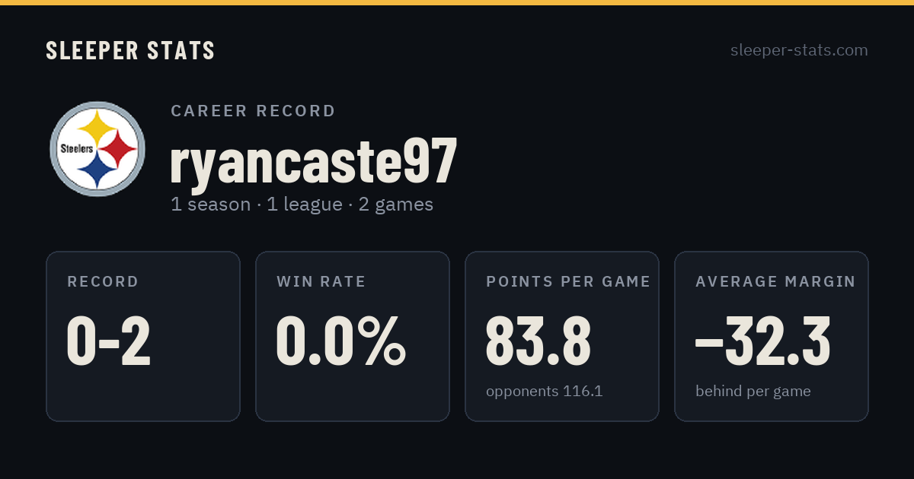Viewport: 914px width, 479px height.
Task: Click the AVERAGE MARGIN label
Action: pos(775,282)
